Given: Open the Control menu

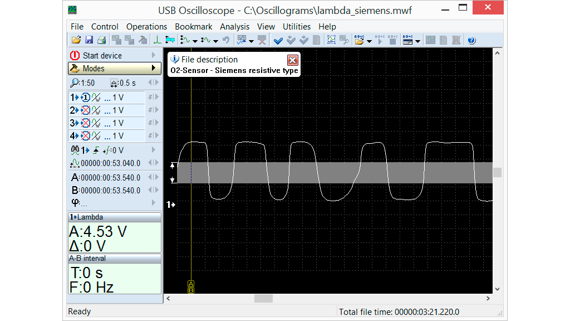Looking at the screenshot, I should coord(105,27).
